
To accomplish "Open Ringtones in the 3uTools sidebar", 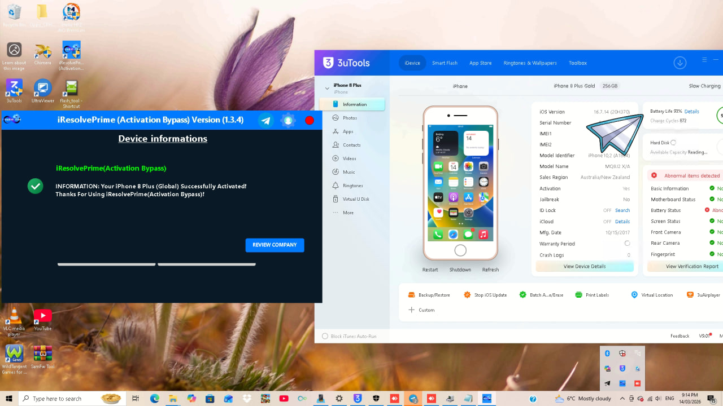I will tap(352, 186).
